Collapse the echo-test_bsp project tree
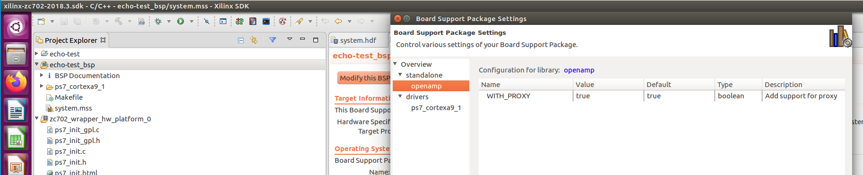The image size is (863, 175). (x=37, y=64)
